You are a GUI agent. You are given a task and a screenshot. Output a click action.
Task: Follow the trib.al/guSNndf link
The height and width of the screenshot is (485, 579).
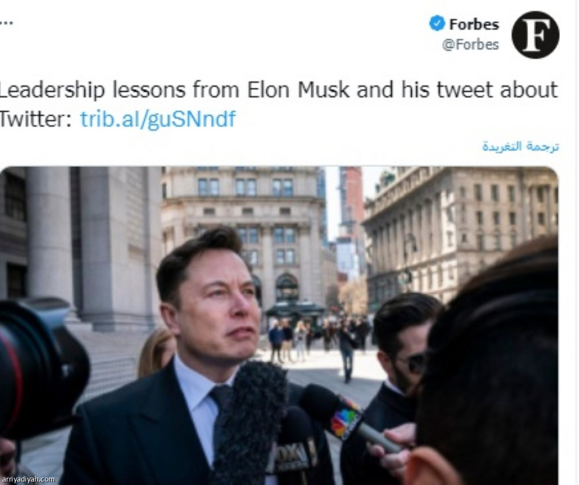click(x=158, y=119)
